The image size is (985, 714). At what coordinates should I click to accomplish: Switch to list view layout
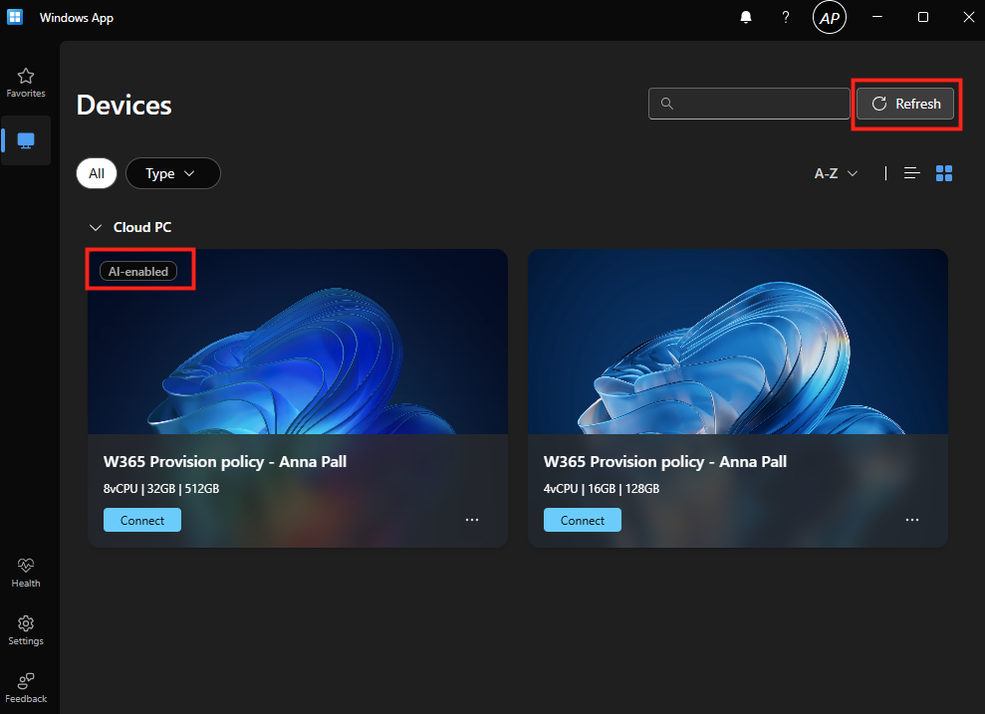pyautogui.click(x=911, y=173)
